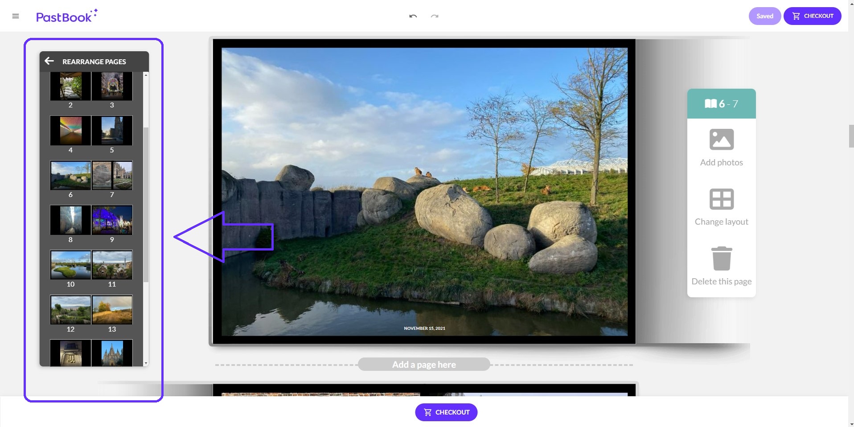Undo the last action

click(413, 16)
